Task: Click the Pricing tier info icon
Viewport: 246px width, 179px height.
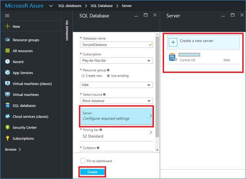Action: click(x=101, y=130)
